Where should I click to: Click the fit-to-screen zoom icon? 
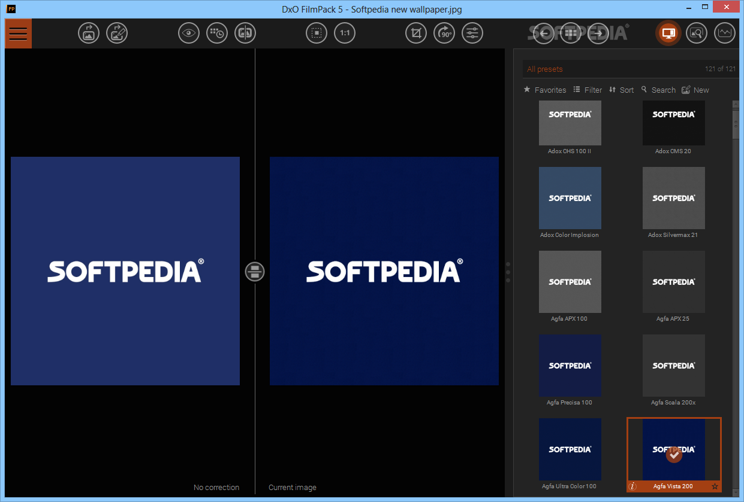pyautogui.click(x=317, y=33)
